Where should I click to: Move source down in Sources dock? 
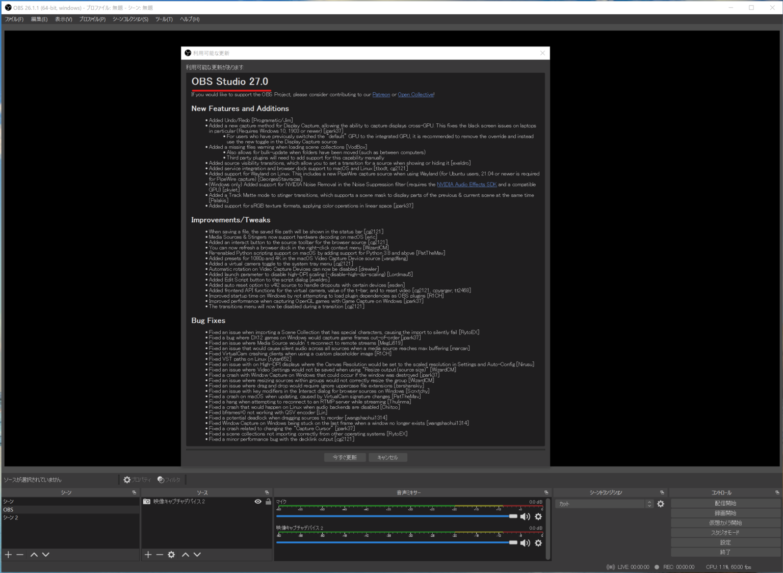tap(197, 555)
